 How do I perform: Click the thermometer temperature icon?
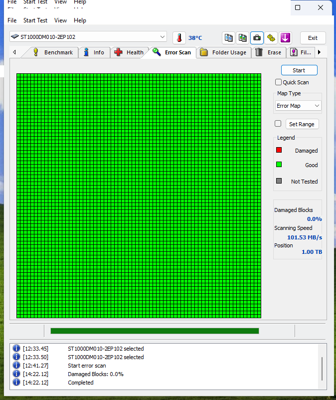click(179, 38)
